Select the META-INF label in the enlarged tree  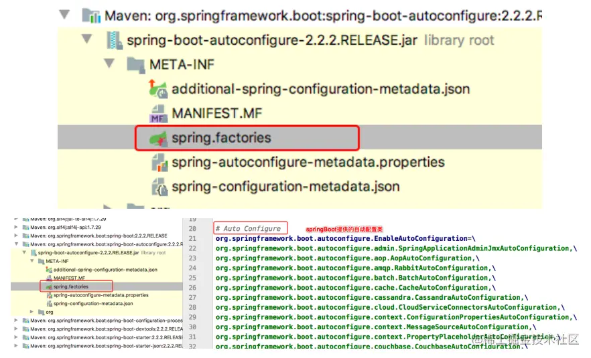(182, 65)
